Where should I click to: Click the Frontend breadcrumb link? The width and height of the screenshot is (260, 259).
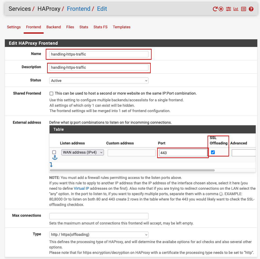79,9
